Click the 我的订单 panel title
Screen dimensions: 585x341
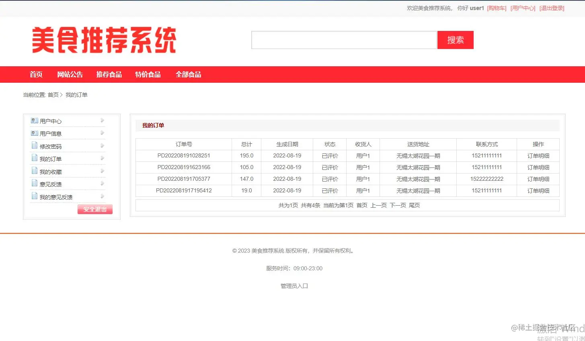coord(153,125)
